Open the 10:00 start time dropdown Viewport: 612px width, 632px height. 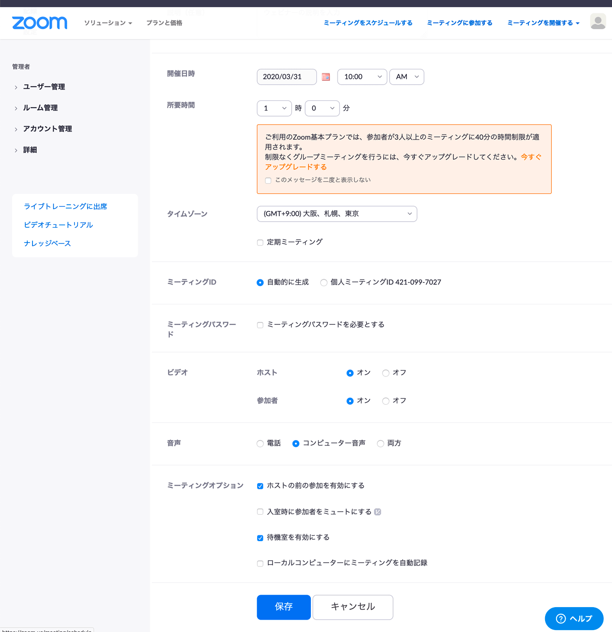362,77
